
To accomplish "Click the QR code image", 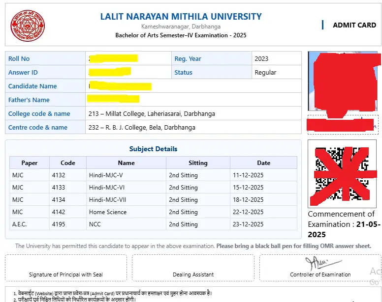I will click(x=342, y=174).
